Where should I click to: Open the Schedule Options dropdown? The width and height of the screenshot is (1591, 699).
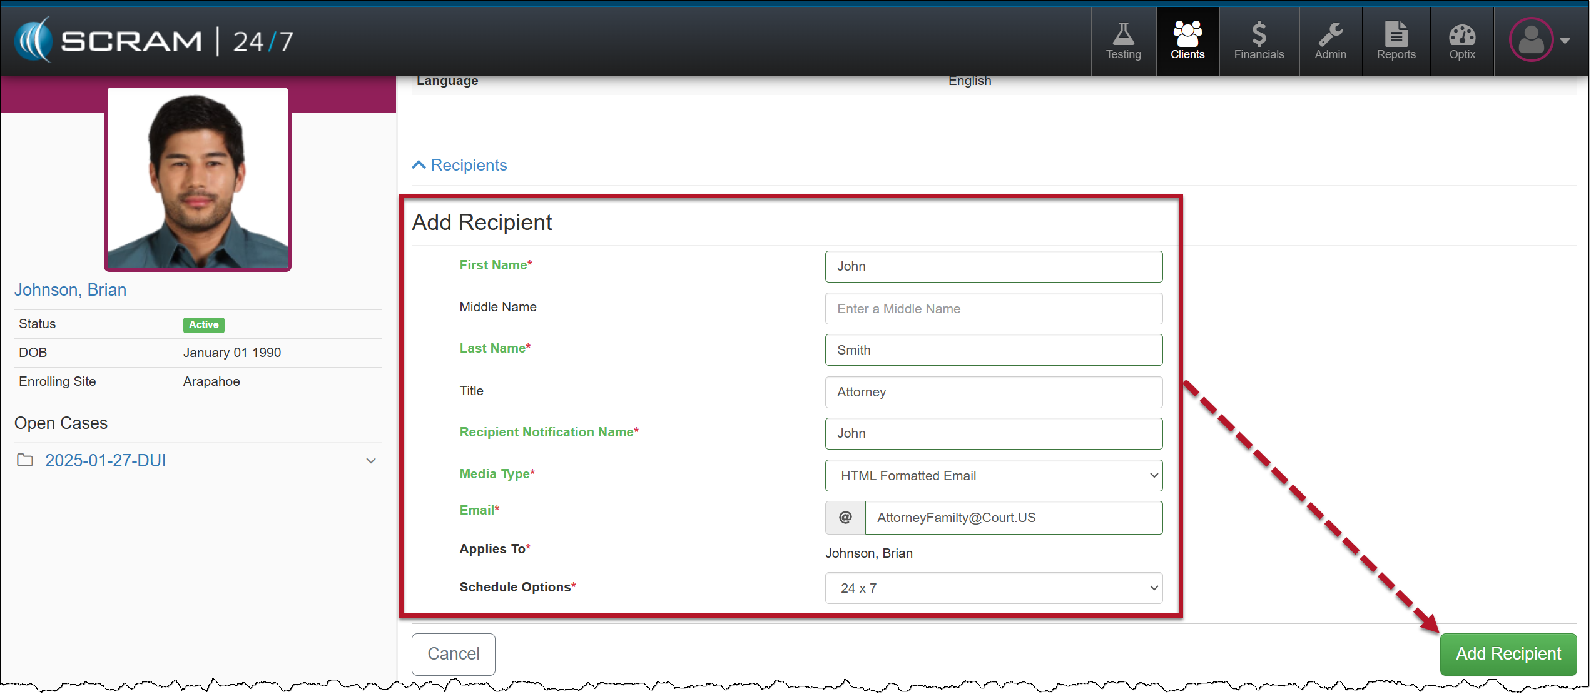pos(993,588)
